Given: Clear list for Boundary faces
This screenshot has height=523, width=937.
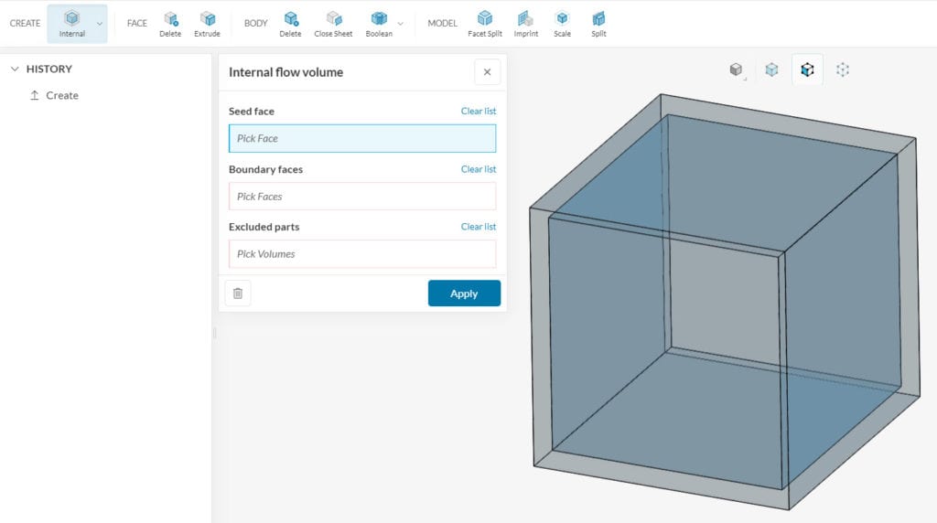Looking at the screenshot, I should (478, 169).
